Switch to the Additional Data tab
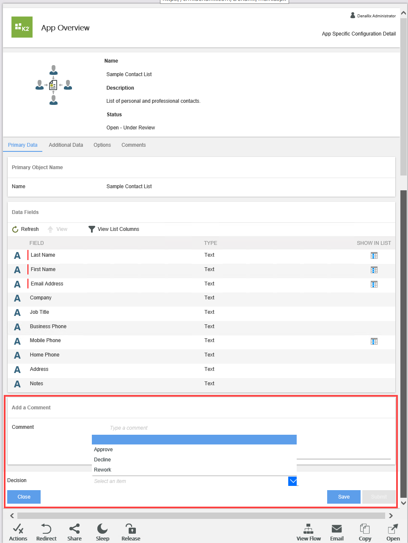408x543 pixels. click(66, 145)
